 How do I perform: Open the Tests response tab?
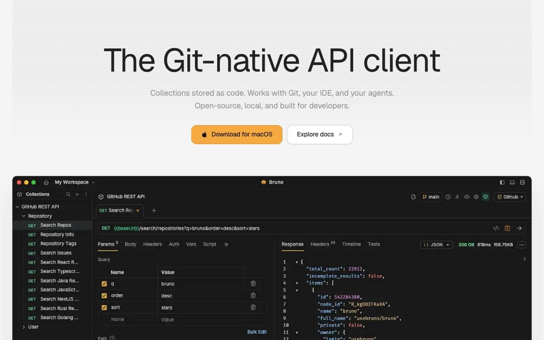click(374, 244)
